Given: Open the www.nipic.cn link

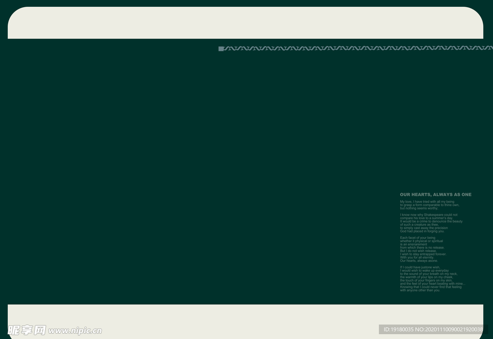Looking at the screenshot, I should click(75, 331).
